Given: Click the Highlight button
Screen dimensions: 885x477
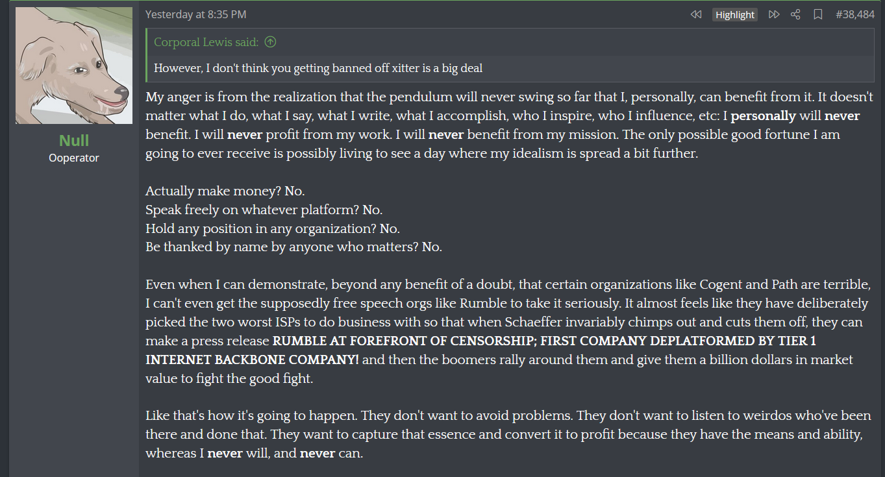Looking at the screenshot, I should 735,14.
